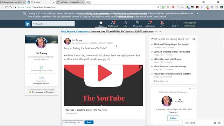This screenshot has height=126, width=224.
Task: Expand the Work apps grid menu
Action: coord(175,24)
